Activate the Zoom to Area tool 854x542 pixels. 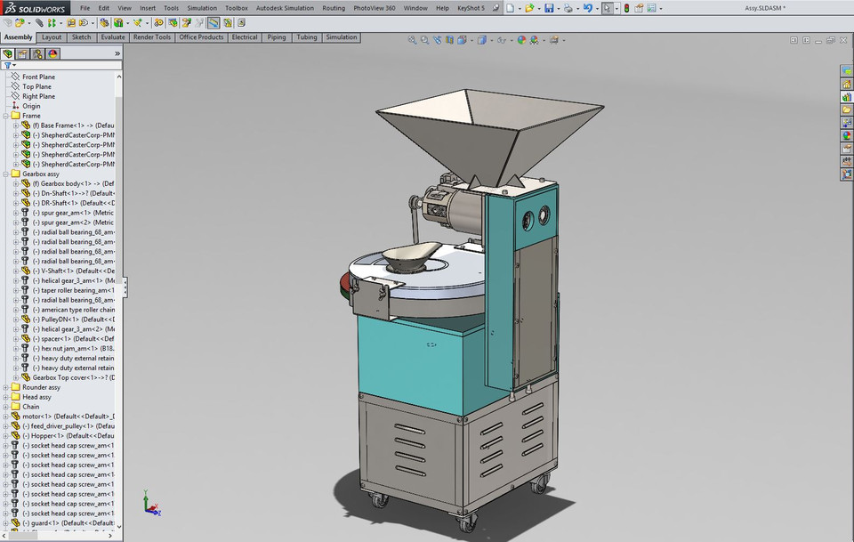423,39
